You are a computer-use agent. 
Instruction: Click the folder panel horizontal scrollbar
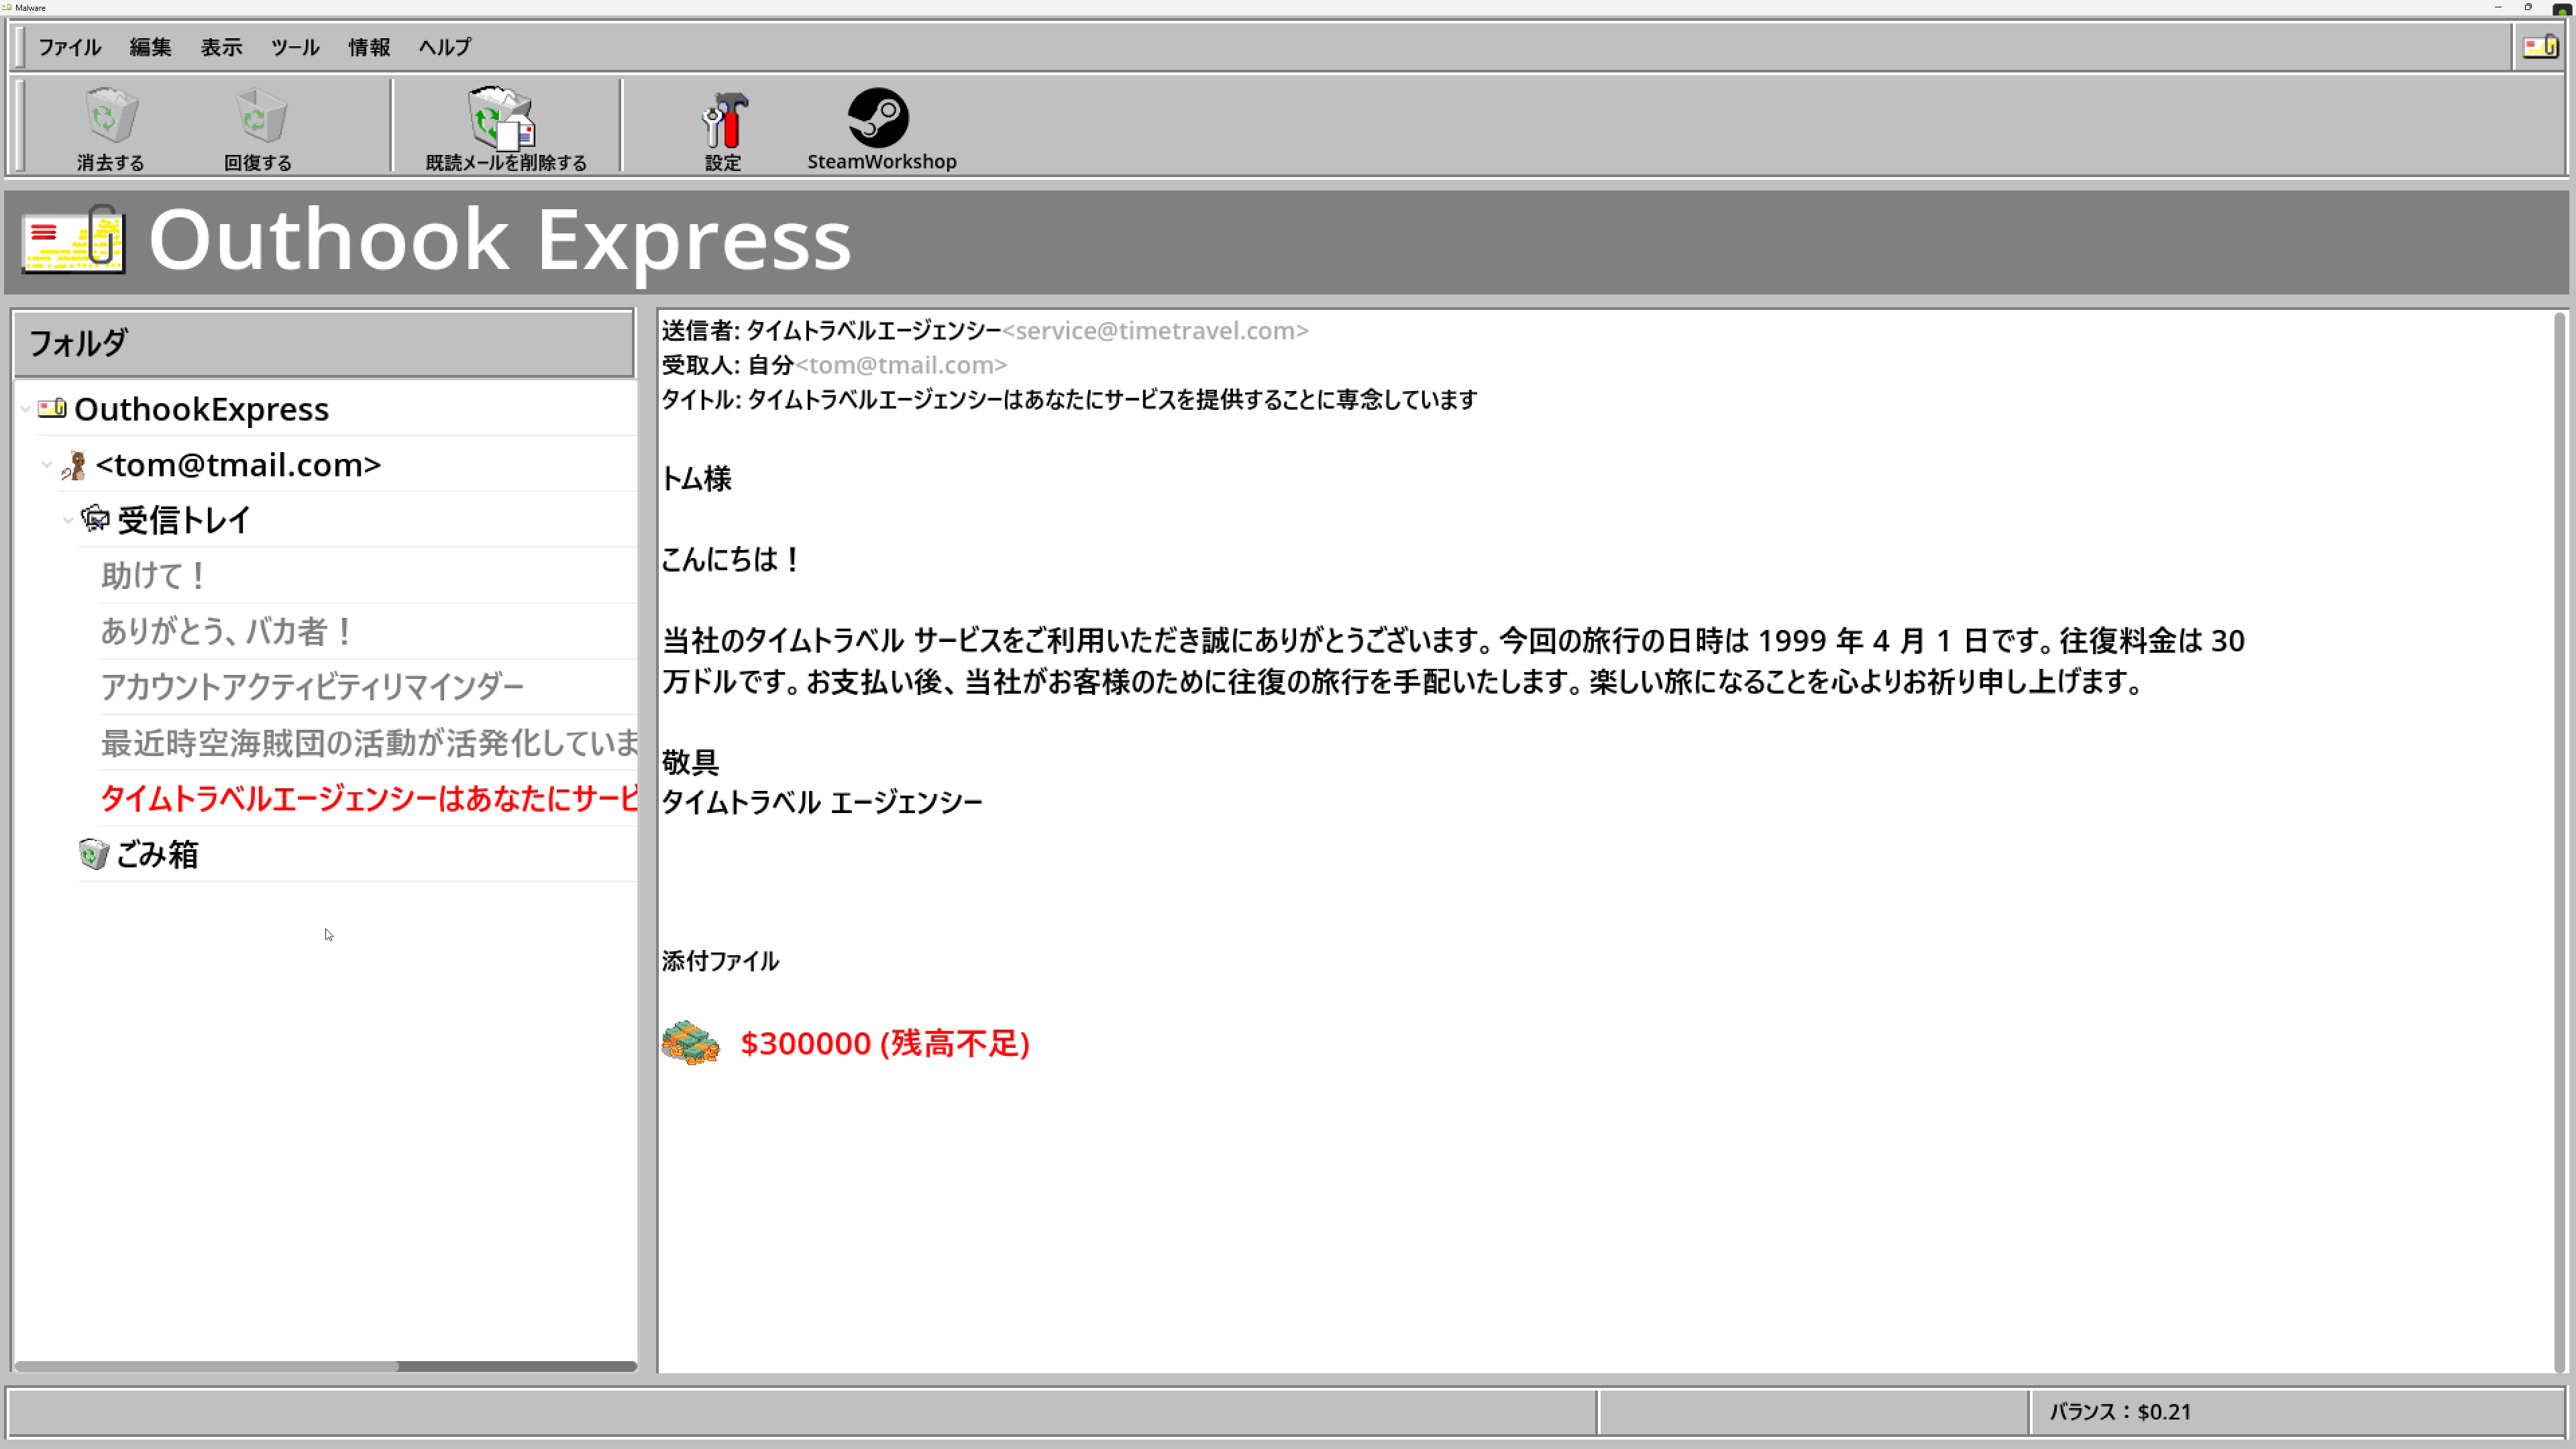tap(205, 1365)
